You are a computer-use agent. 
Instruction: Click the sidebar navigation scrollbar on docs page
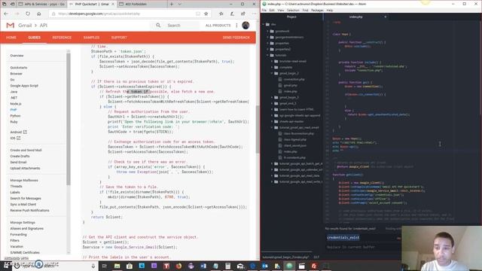[69, 118]
